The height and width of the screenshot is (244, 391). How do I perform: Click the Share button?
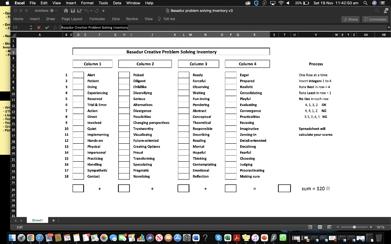[x=350, y=19]
